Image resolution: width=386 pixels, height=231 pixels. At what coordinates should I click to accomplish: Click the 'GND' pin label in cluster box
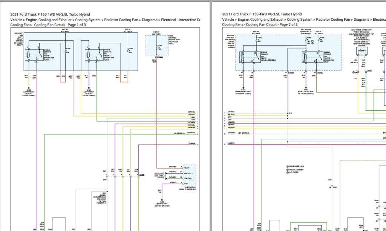(x=186, y=184)
